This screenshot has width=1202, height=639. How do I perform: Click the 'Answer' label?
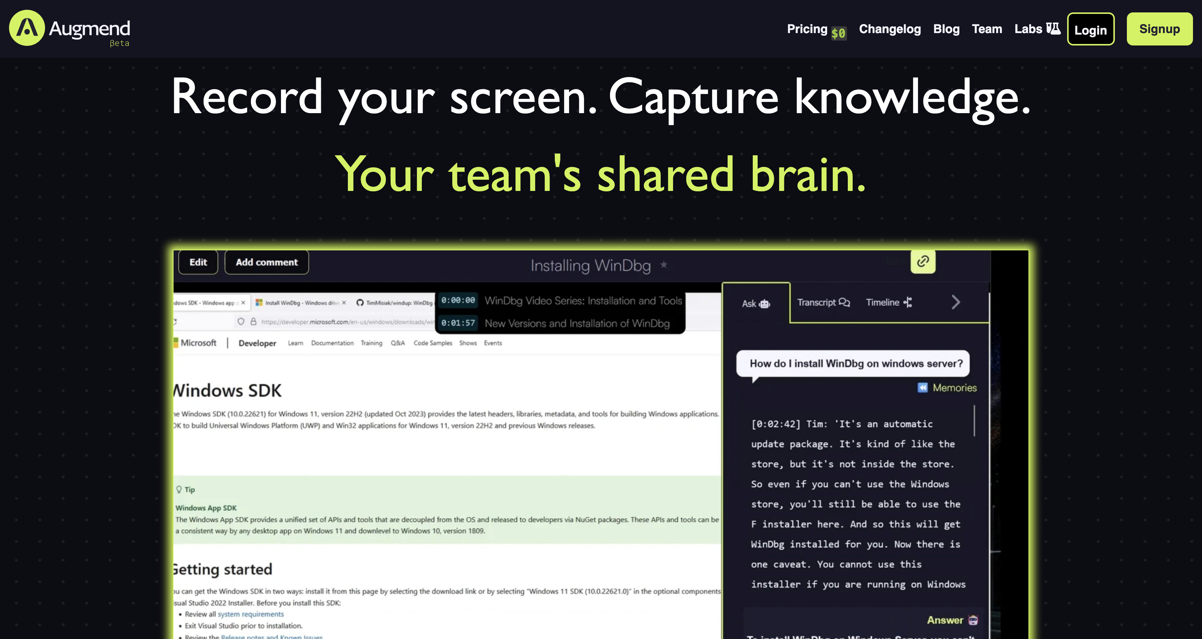945,620
